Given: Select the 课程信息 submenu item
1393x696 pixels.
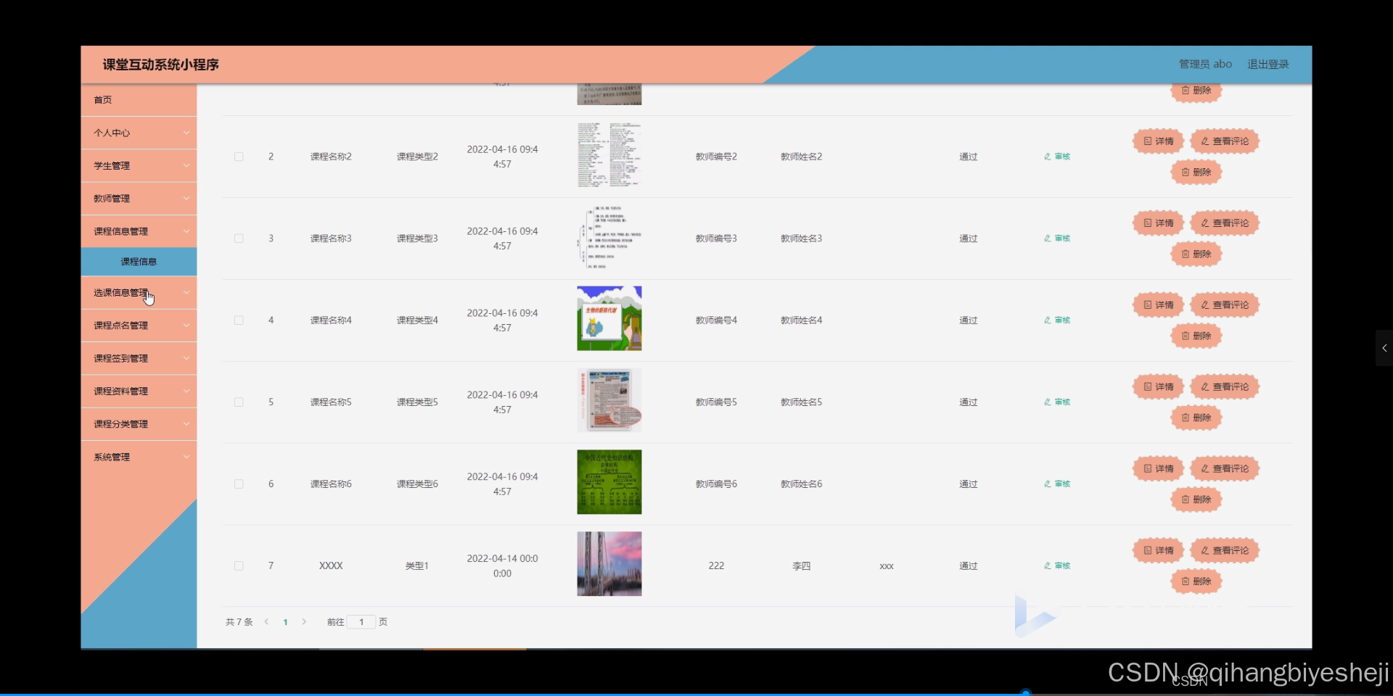Looking at the screenshot, I should 139,261.
